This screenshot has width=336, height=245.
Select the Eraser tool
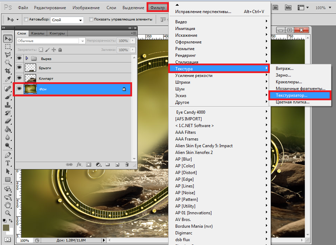[x=7, y=121]
